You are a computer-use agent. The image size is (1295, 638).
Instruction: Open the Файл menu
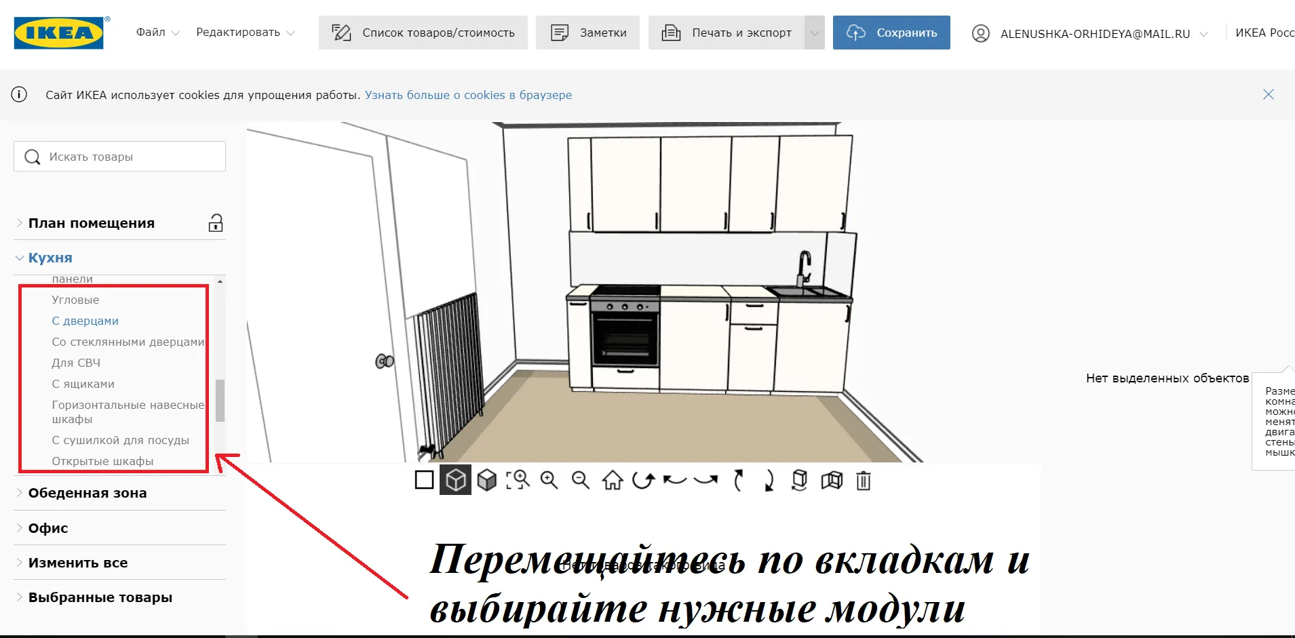(157, 33)
